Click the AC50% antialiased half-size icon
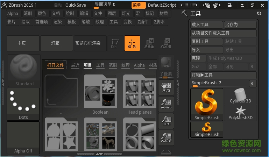Viewport: 269px width, 157px height. tap(166, 137)
